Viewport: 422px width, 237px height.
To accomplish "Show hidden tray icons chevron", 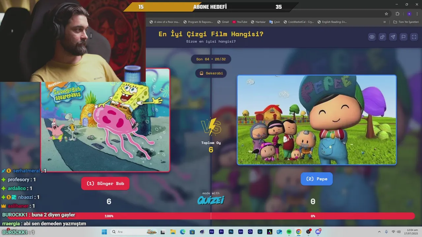I will [379, 232].
